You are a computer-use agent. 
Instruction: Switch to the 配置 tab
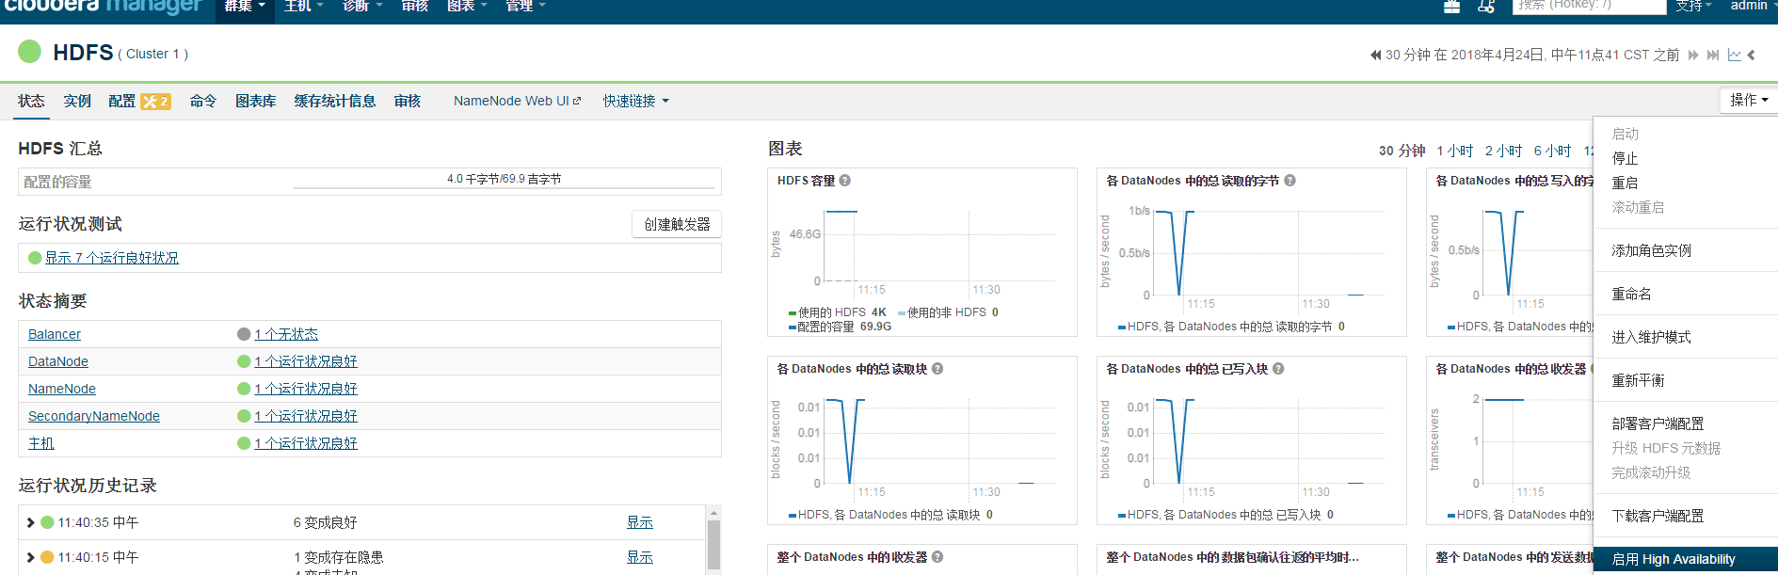(x=122, y=101)
